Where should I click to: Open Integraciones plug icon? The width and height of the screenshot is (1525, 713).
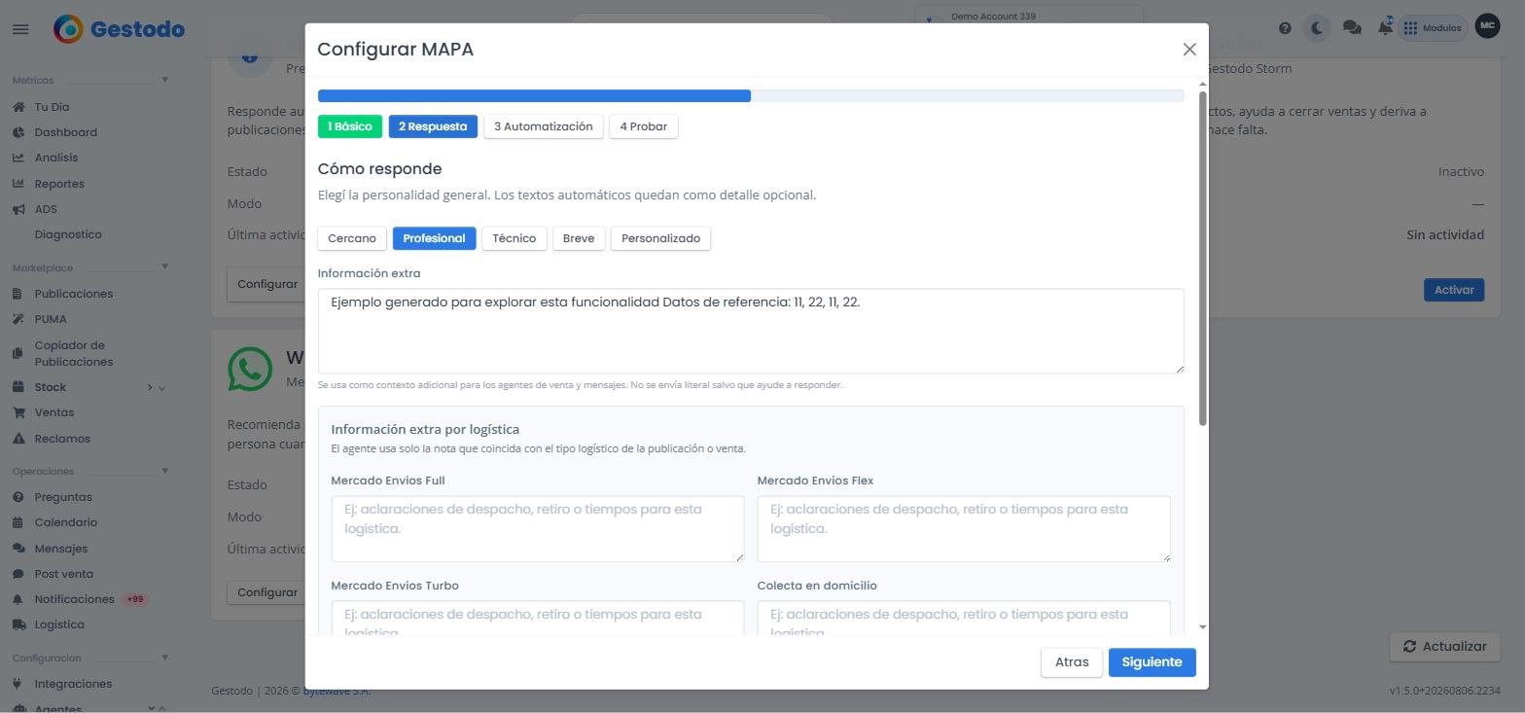pos(18,684)
